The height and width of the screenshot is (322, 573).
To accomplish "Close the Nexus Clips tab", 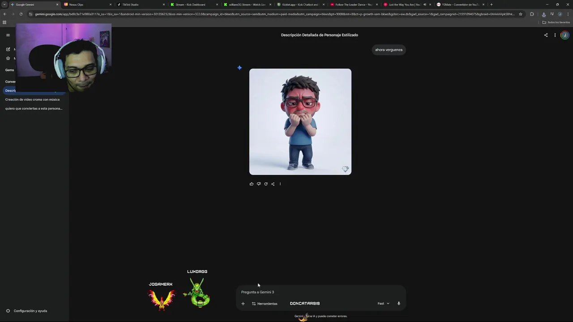I will [x=111, y=4].
